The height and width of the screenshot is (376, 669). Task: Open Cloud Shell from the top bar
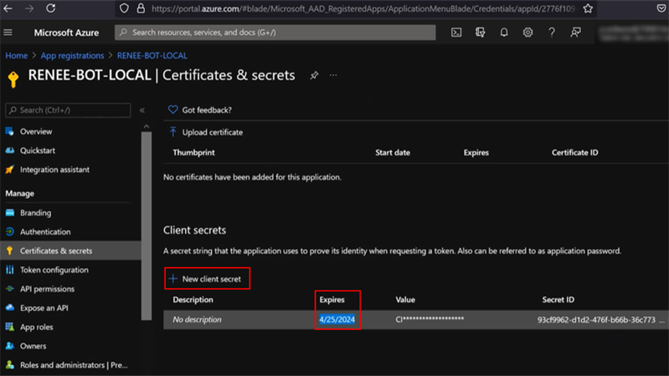tap(456, 33)
